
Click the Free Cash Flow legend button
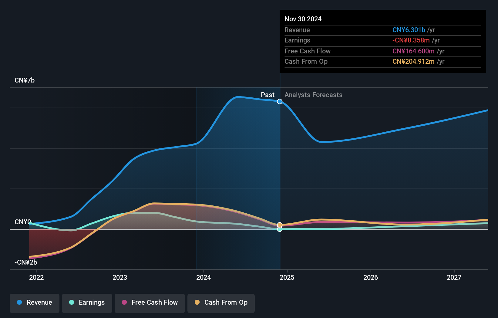(150, 303)
